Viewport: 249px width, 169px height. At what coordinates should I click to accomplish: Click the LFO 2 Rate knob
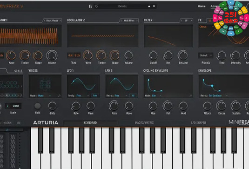pyautogui.click(x=114, y=106)
